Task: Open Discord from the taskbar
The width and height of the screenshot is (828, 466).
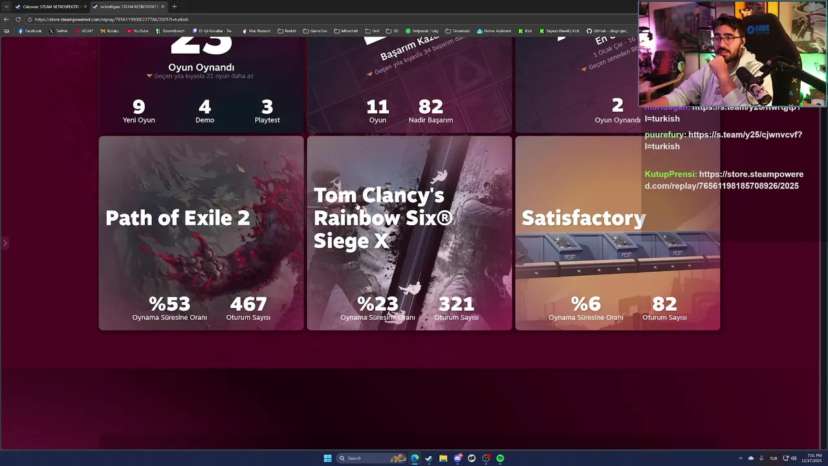Action: (457, 458)
